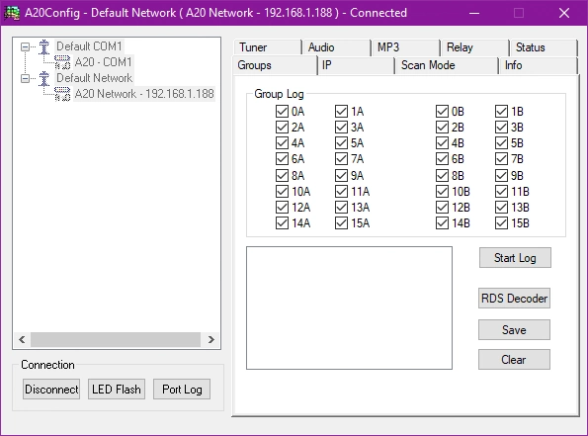
Task: Click the A20 - COM1 device icon
Action: pyautogui.click(x=62, y=62)
